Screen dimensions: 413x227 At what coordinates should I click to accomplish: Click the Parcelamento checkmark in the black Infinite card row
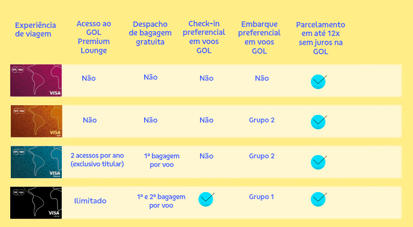[x=318, y=199]
